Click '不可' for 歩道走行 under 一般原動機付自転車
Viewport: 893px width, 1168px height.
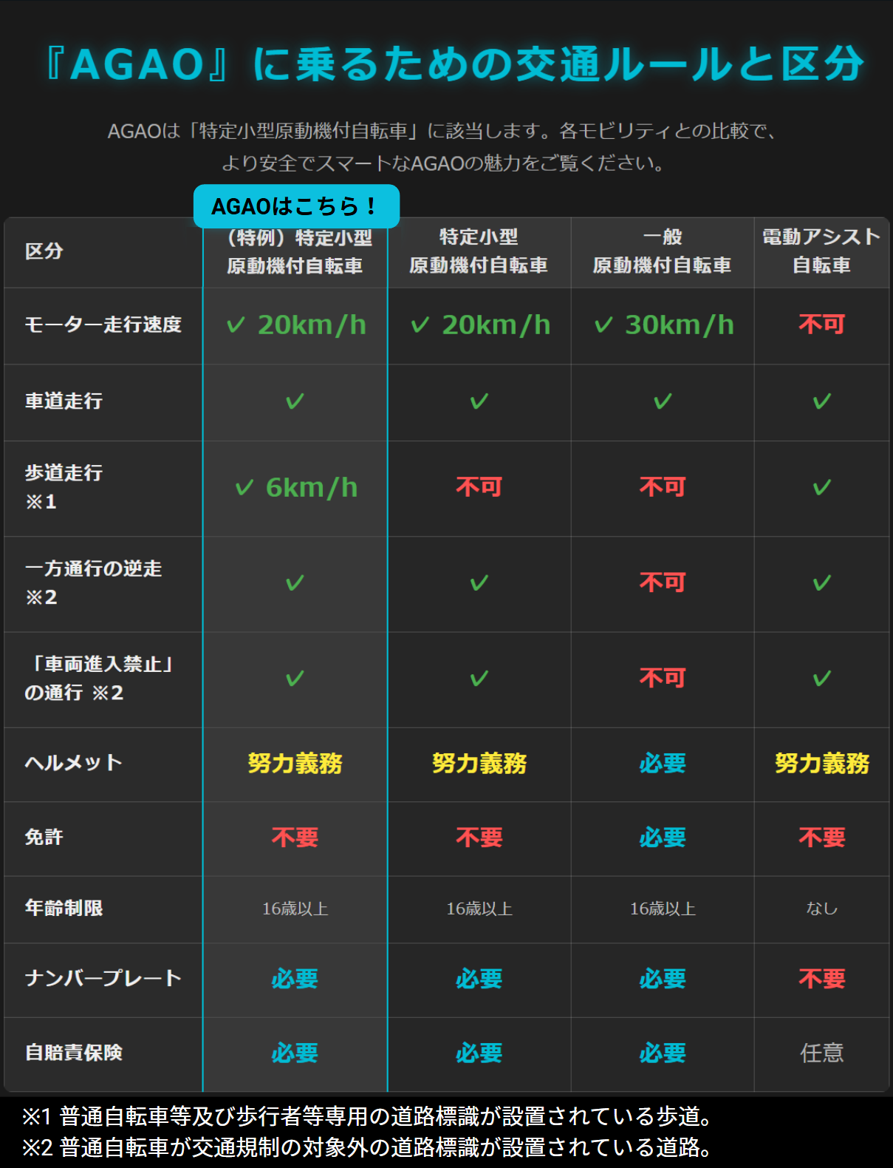click(663, 486)
